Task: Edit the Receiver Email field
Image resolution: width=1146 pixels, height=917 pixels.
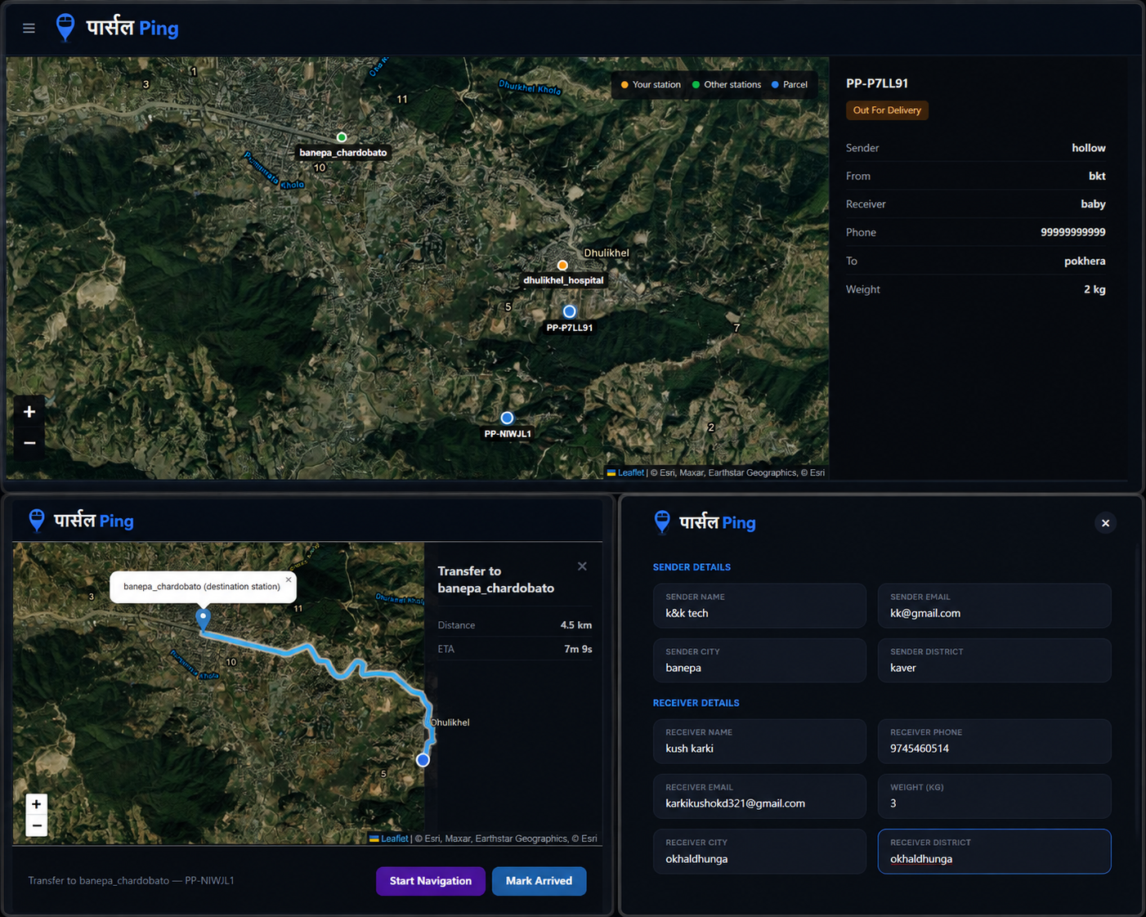Action: [759, 796]
